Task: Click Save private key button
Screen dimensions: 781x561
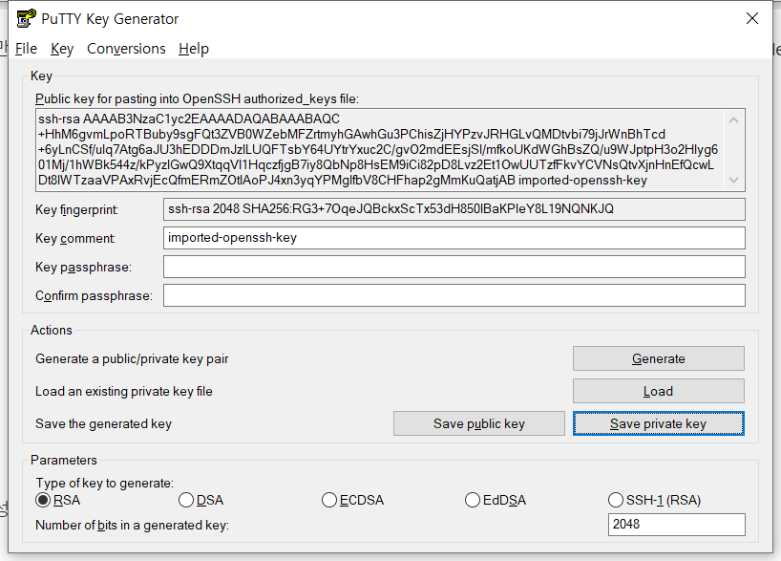Action: (659, 423)
